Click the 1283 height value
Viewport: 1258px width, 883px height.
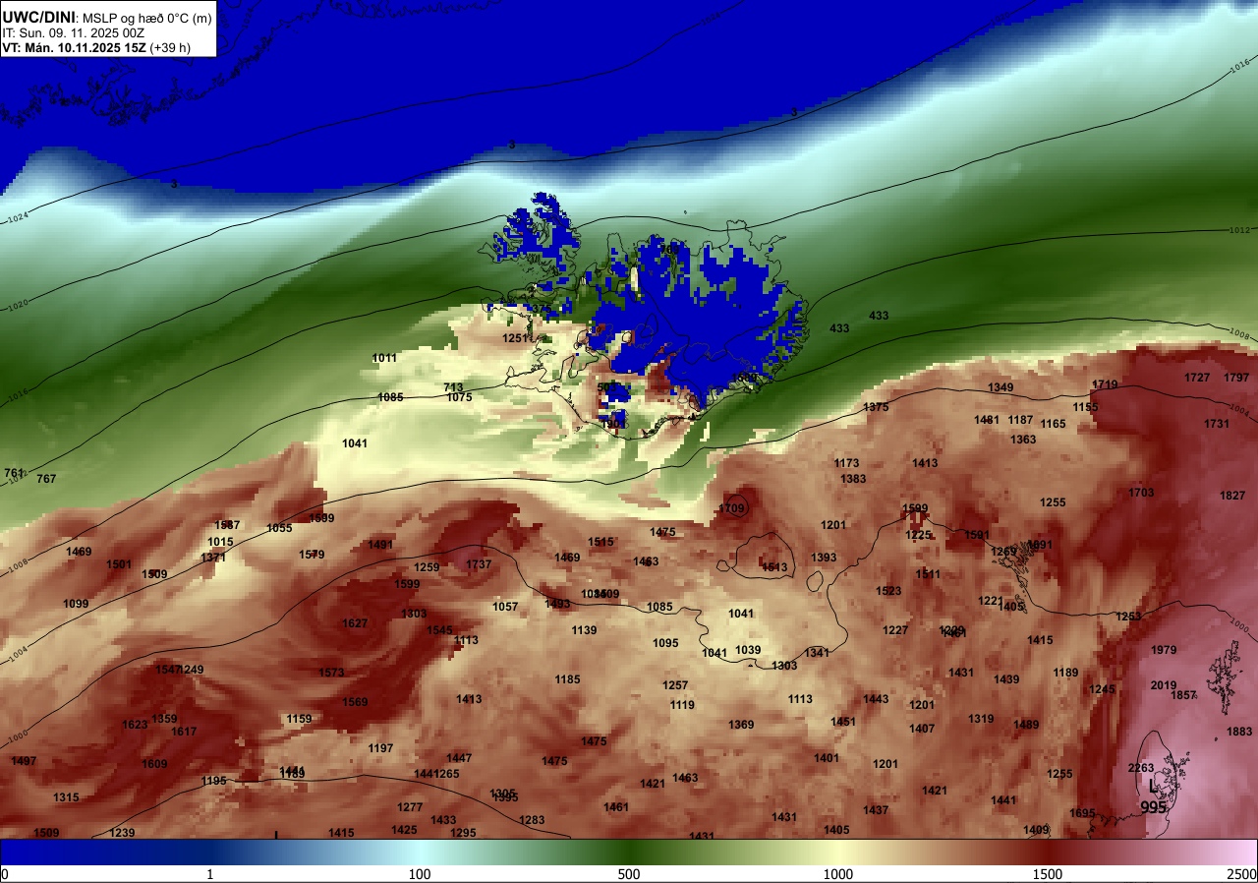point(532,820)
